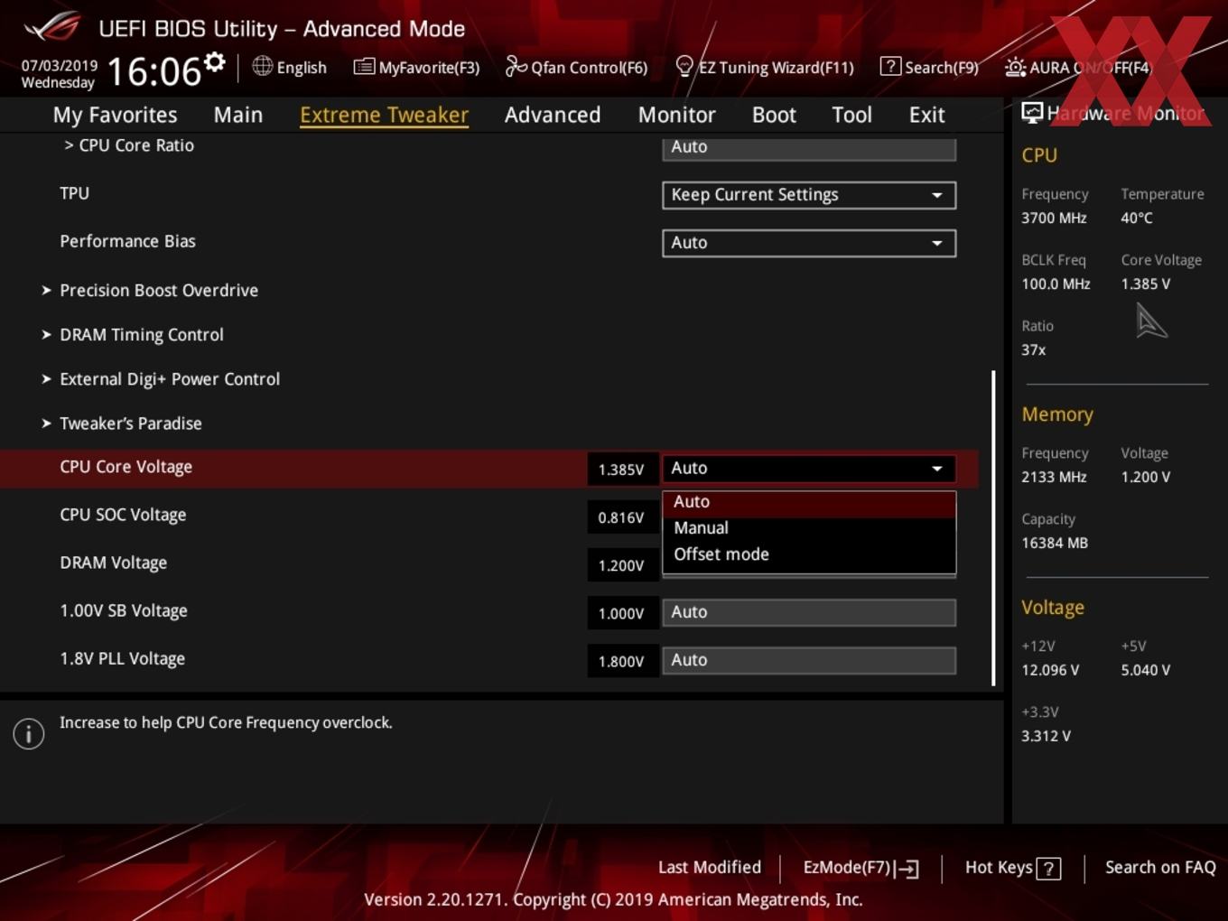Click the 1.800V PLL voltage readout
Screen dimensions: 1228x921
[621, 661]
